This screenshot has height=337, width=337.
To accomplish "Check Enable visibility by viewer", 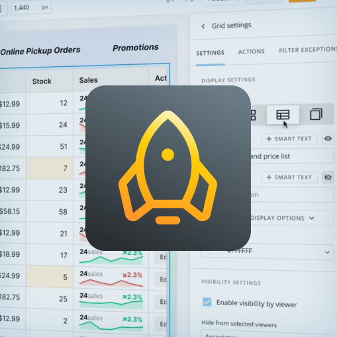I will pyautogui.click(x=207, y=302).
